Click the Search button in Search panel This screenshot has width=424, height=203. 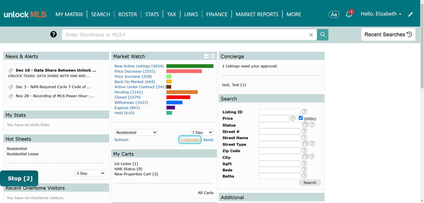310,182
